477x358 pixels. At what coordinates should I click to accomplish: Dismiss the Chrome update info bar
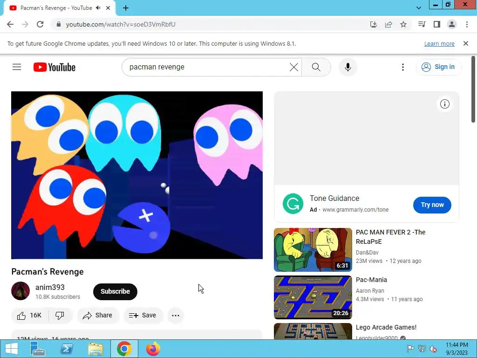(466, 43)
